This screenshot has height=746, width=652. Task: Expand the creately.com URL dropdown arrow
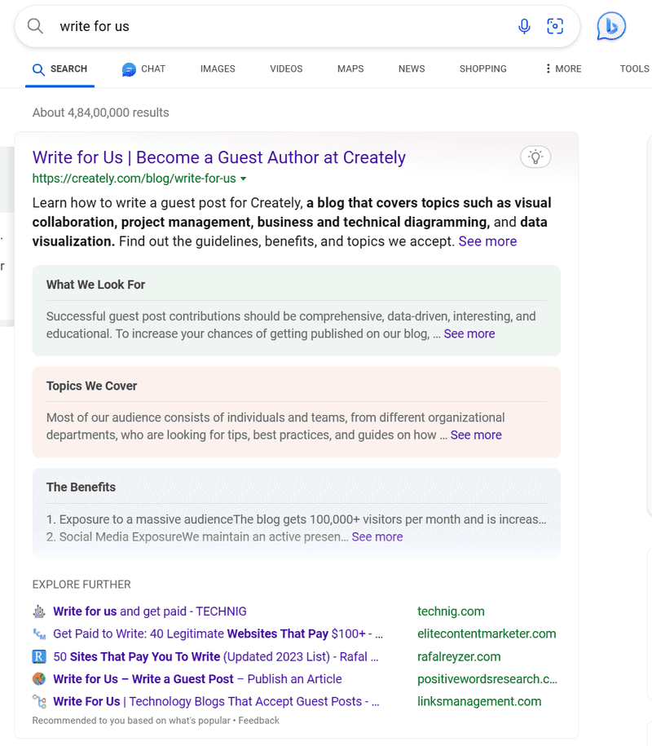pos(244,179)
